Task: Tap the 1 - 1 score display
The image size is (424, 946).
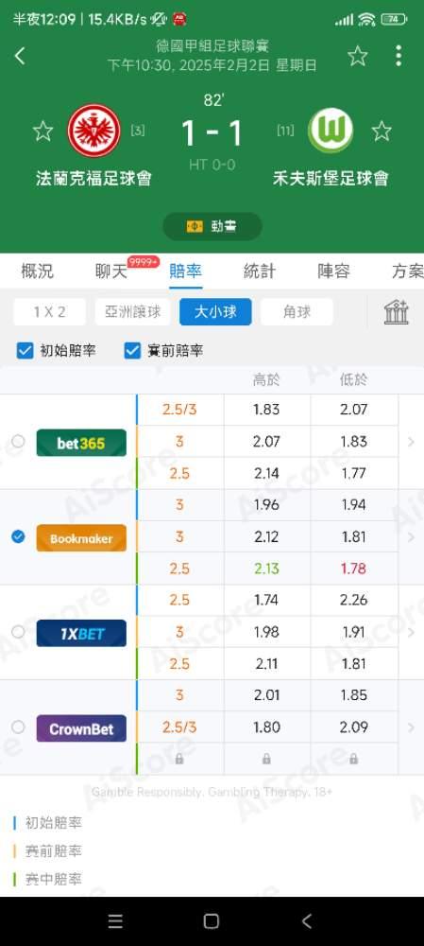Action: point(212,133)
